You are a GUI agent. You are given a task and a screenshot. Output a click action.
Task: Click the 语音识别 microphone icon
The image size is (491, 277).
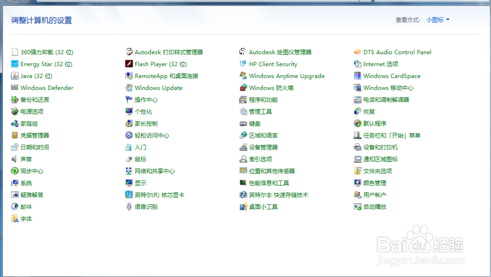click(x=129, y=206)
